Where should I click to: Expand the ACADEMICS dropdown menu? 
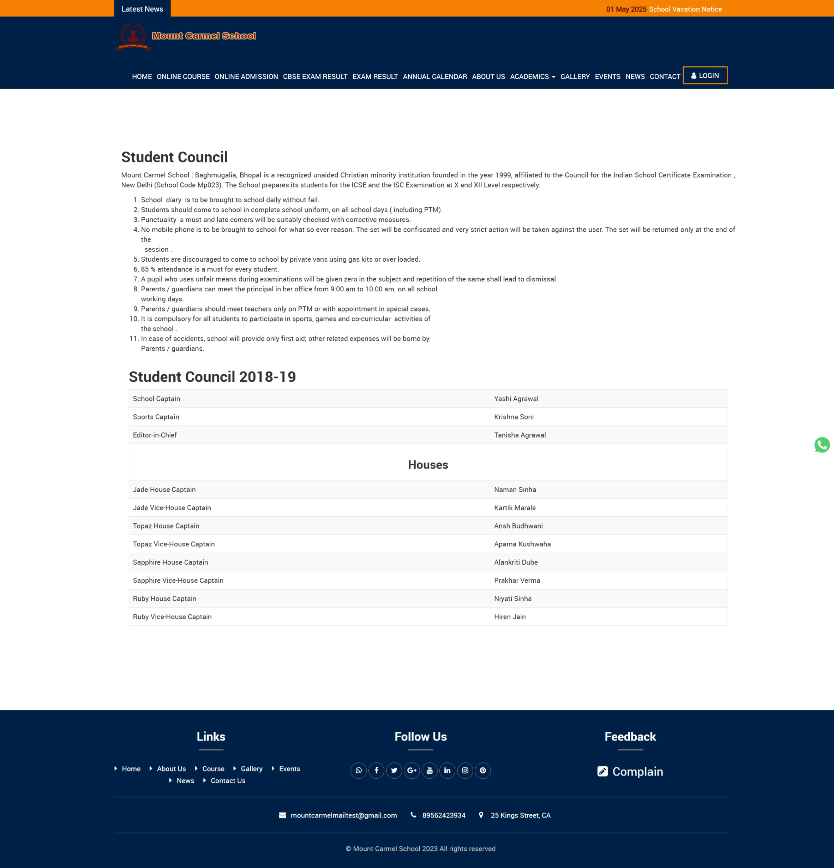533,77
